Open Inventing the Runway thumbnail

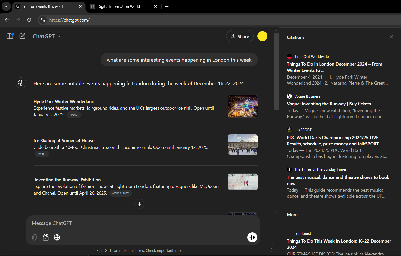point(243,182)
